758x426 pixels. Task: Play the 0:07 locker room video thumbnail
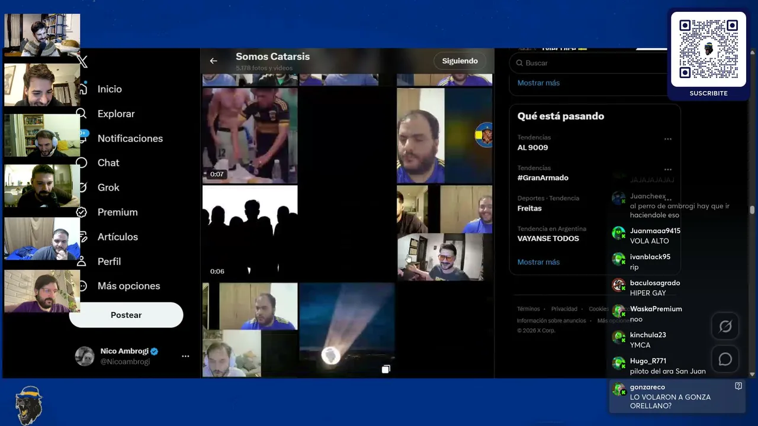(x=250, y=135)
